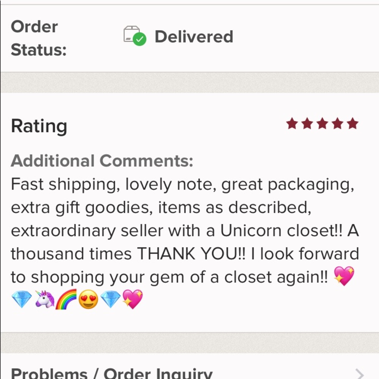Click the last sparkling heart emoji
379x379 pixels.
click(133, 299)
